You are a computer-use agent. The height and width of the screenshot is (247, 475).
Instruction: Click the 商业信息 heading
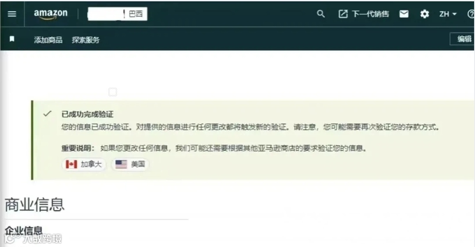pos(34,205)
